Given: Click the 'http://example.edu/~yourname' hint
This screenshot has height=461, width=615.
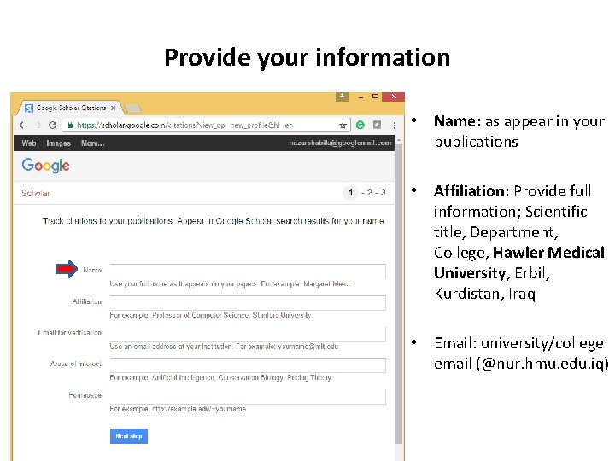Looking at the screenshot, I should point(199,409).
